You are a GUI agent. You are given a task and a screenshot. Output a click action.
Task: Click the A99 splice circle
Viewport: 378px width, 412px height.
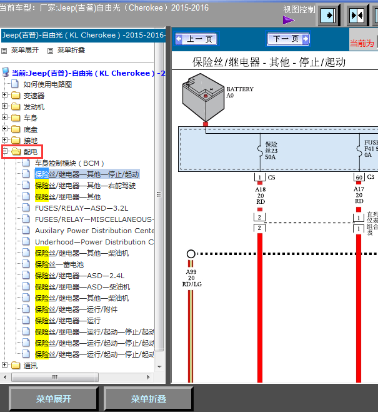pos(191,254)
